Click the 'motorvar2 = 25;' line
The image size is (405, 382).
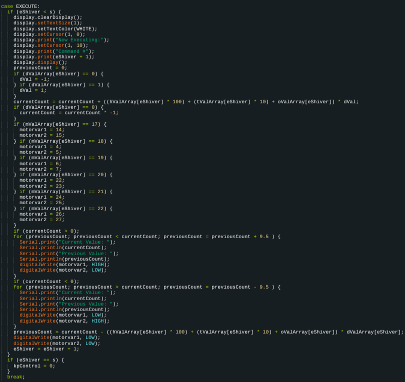coord(42,203)
